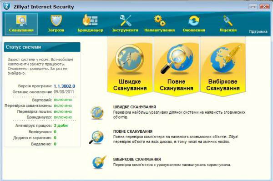Click the Zillya! logo in title bar
Viewport: 273px width, 181px height.
(x=7, y=6)
